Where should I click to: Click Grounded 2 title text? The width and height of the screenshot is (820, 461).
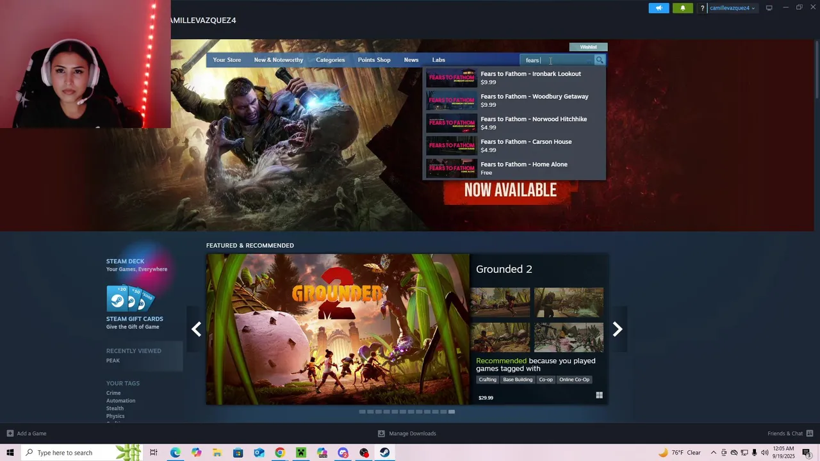coord(504,269)
